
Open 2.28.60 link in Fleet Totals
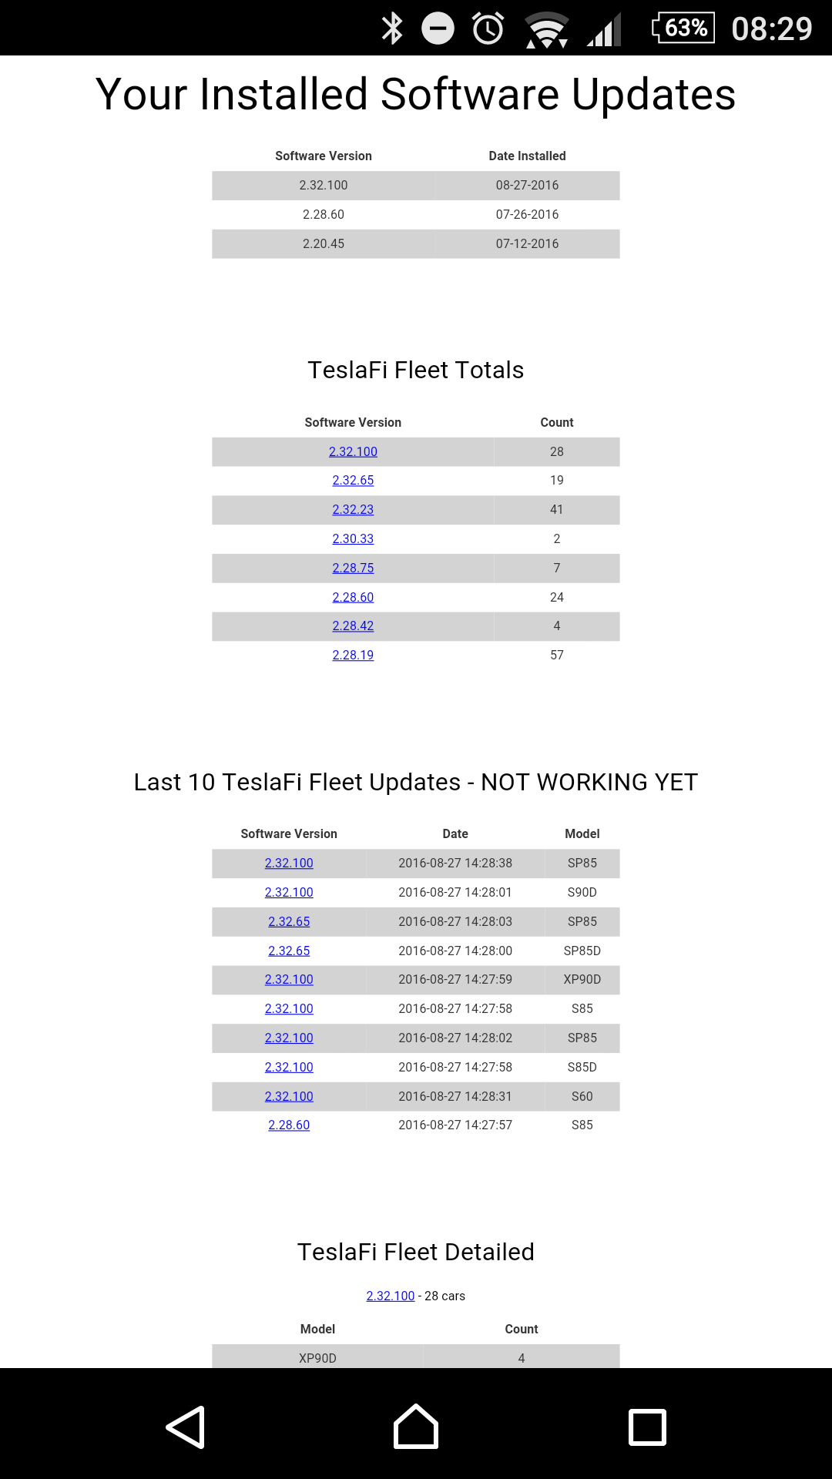click(353, 597)
